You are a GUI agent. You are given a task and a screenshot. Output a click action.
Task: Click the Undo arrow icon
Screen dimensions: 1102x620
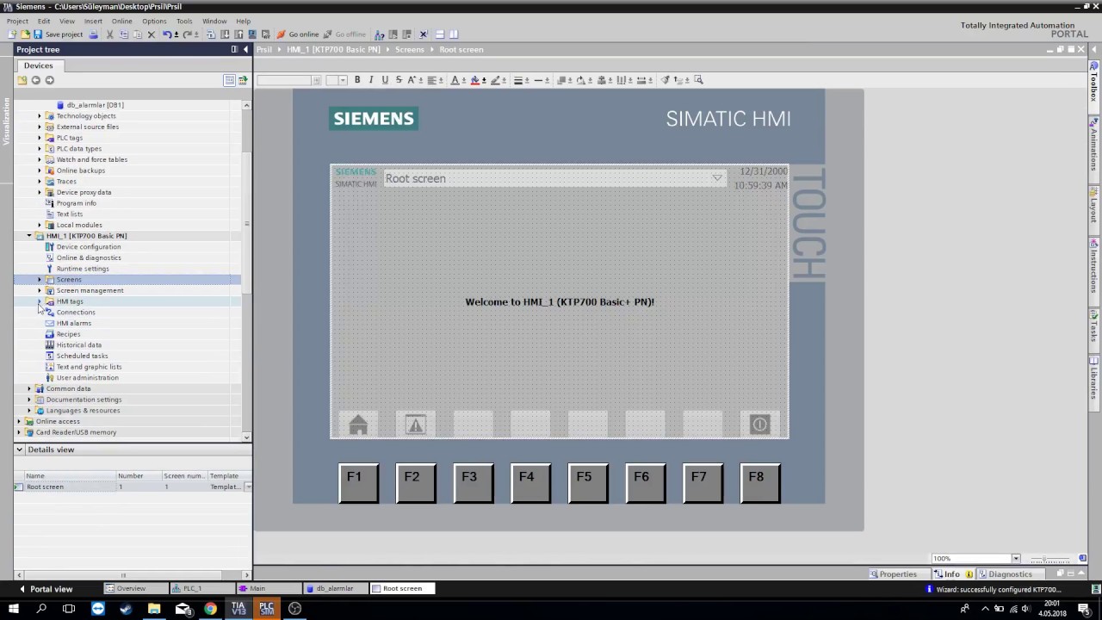167,34
